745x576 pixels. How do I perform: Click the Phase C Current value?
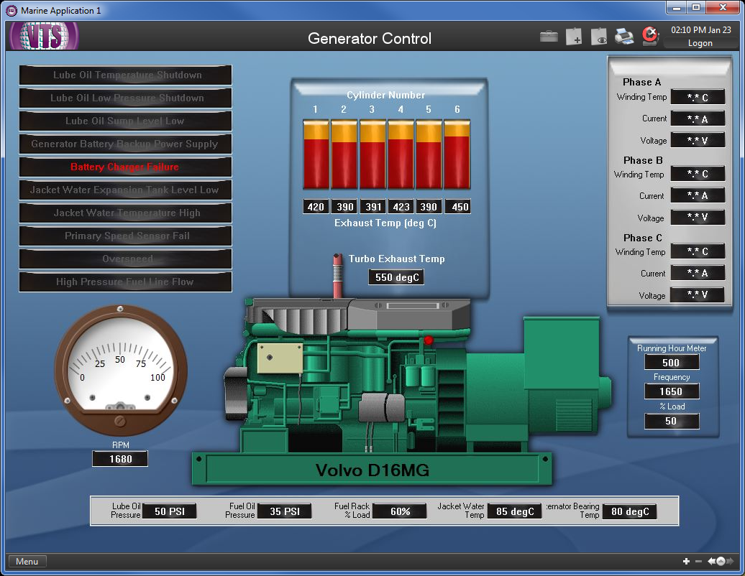point(698,273)
